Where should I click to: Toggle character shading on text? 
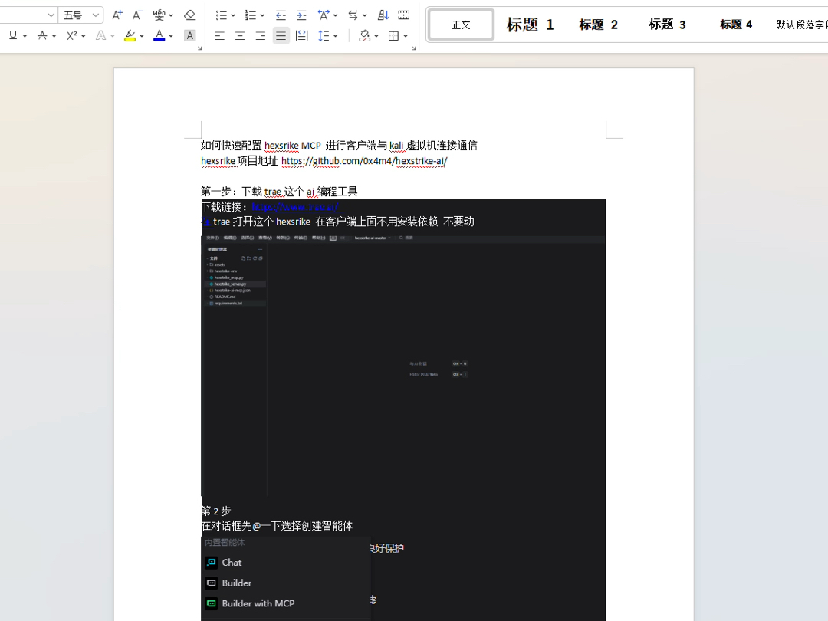click(189, 35)
